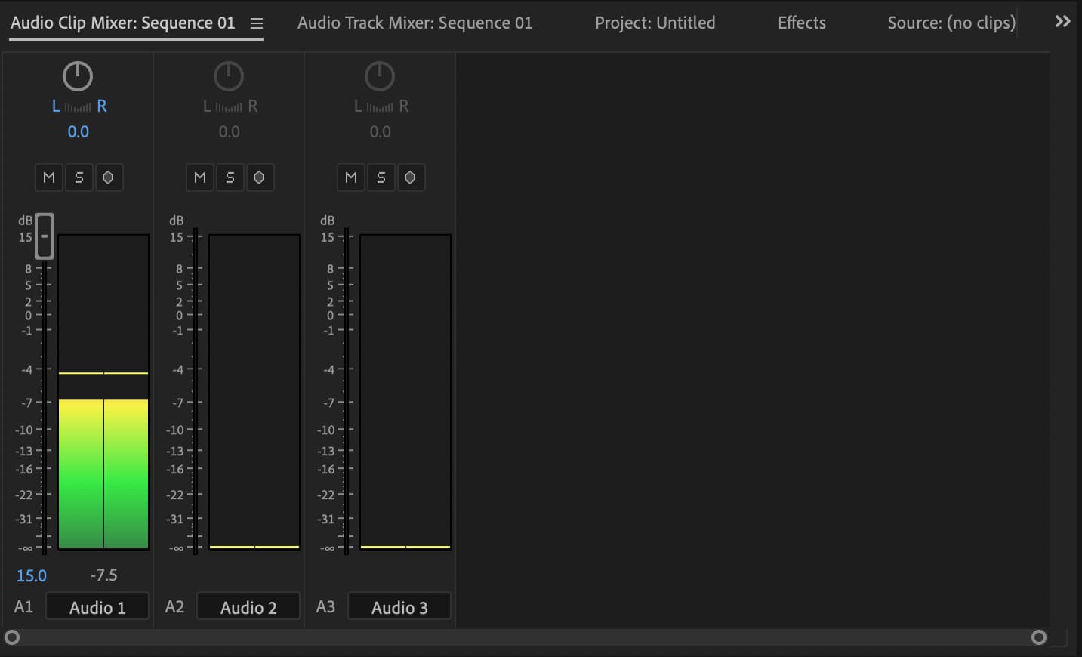Solo the Audio 3 track
The height and width of the screenshot is (657, 1082).
[381, 177]
